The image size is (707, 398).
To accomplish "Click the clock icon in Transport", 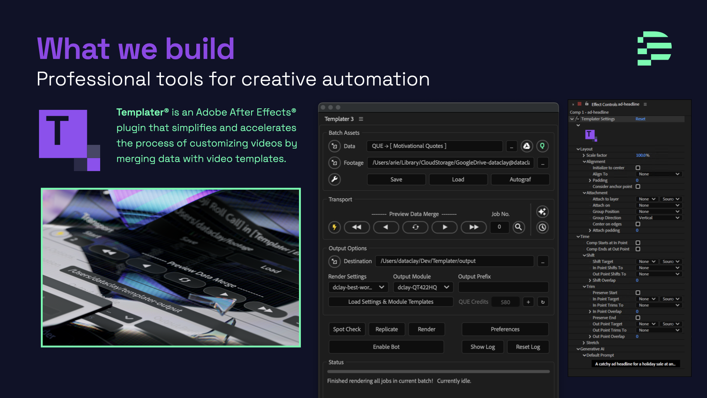I will 542,227.
